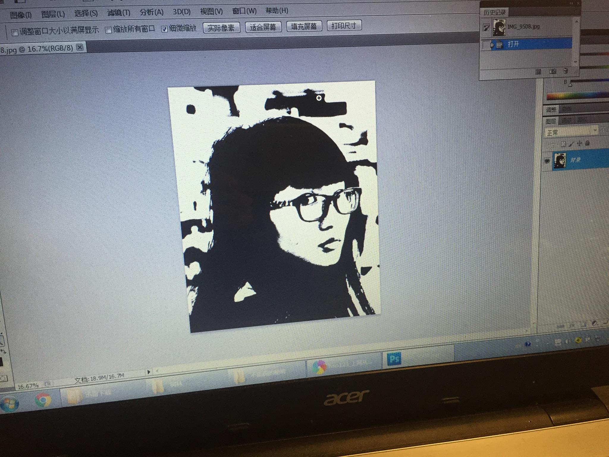
Task: Enable 缩放所有窗口 checkbox
Action: pos(109,30)
